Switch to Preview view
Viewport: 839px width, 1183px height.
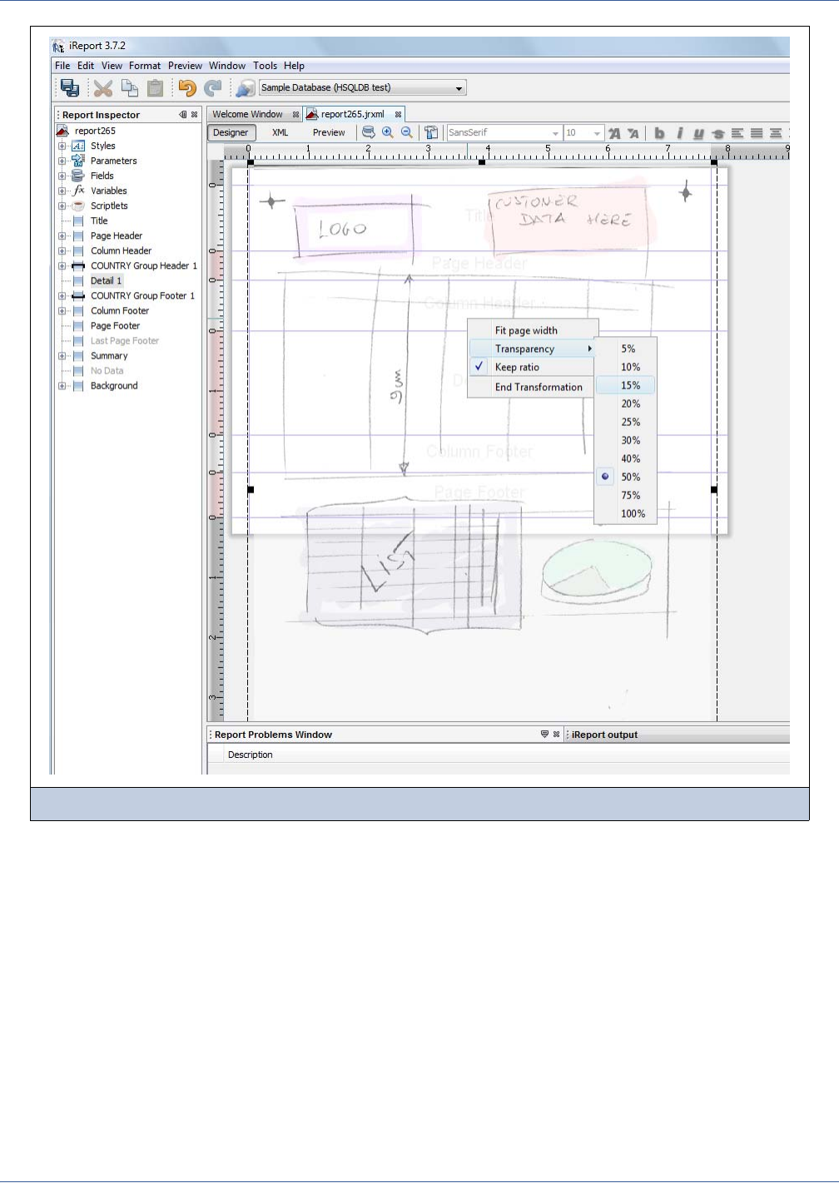pyautogui.click(x=329, y=133)
